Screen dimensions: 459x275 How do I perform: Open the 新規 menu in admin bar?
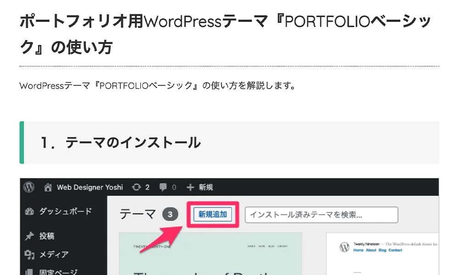[206, 187]
